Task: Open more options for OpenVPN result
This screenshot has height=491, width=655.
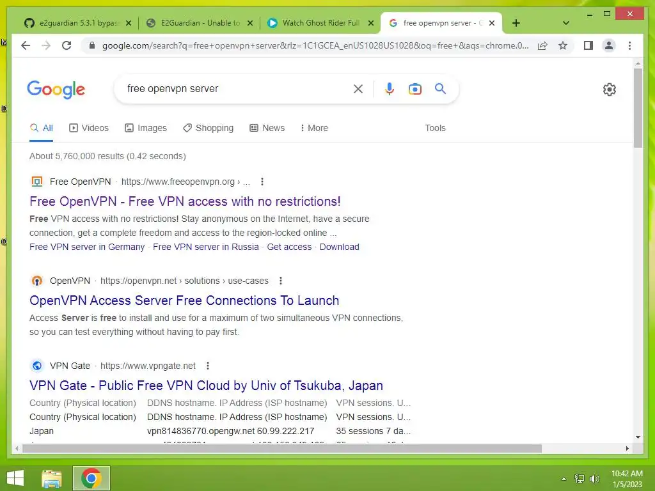Action: pos(281,281)
